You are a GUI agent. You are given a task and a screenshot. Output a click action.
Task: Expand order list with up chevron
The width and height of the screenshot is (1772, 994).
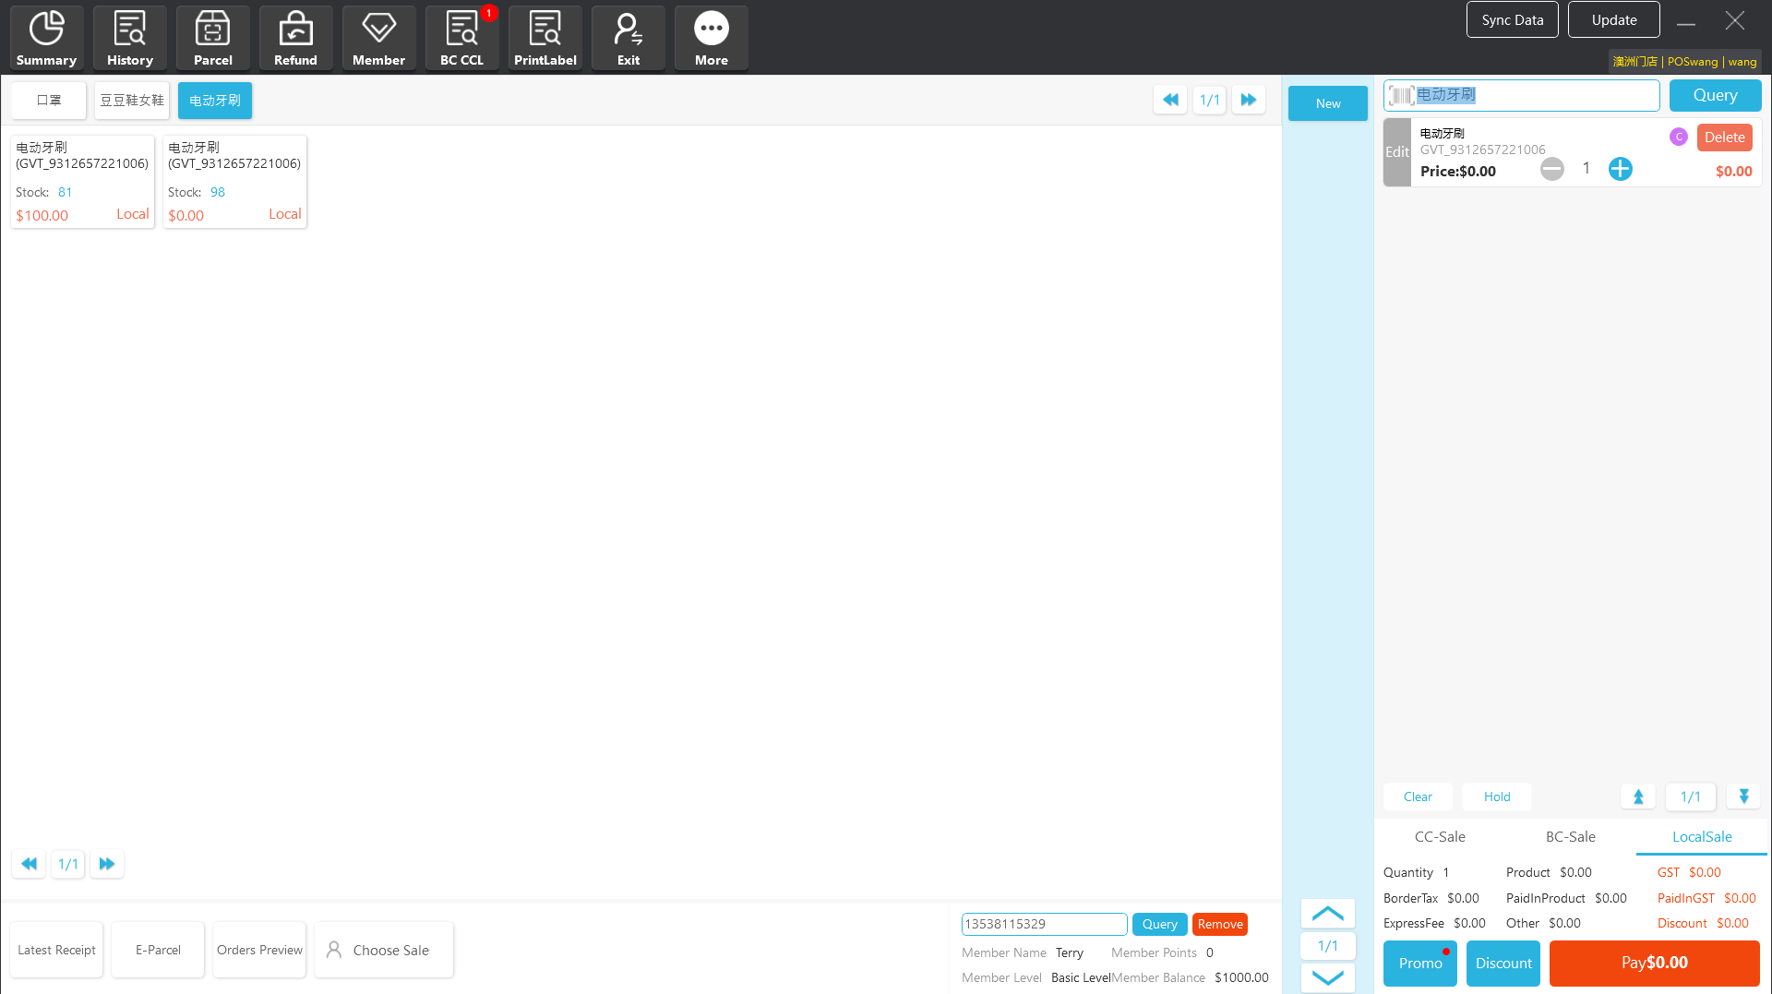coord(1327,914)
